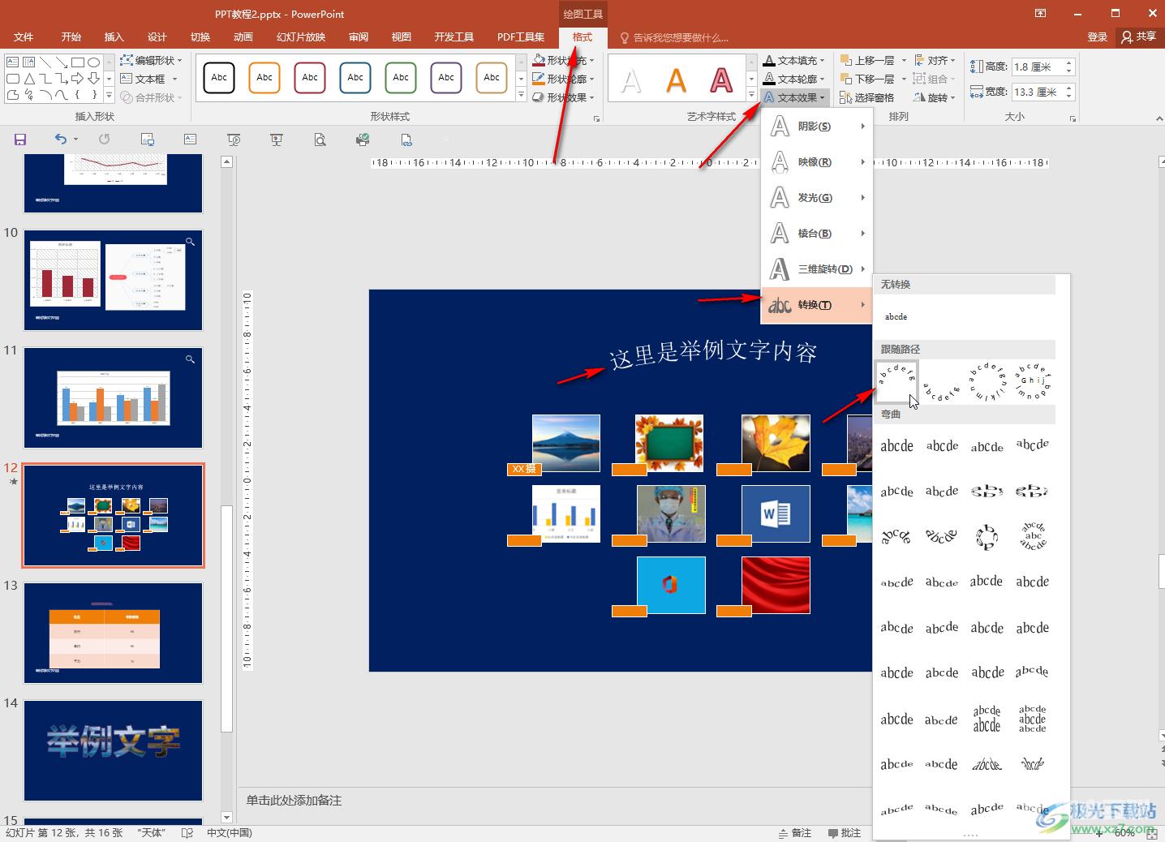
Task: Open the Glow (发光) submenu
Action: pos(817,198)
